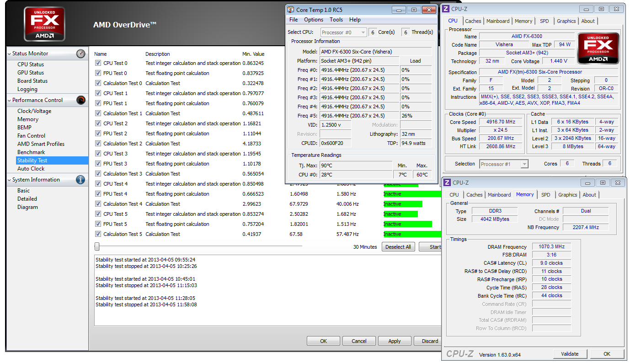Open the Tools menu in Core Temp
630x363 pixels.
(336, 20)
